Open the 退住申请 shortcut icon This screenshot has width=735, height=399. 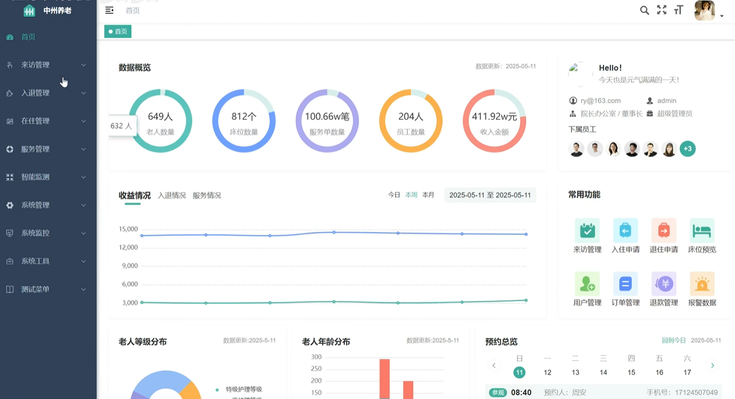[664, 231]
